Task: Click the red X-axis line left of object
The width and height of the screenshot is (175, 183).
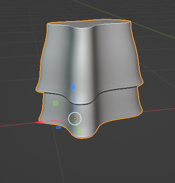Action: click(17, 125)
